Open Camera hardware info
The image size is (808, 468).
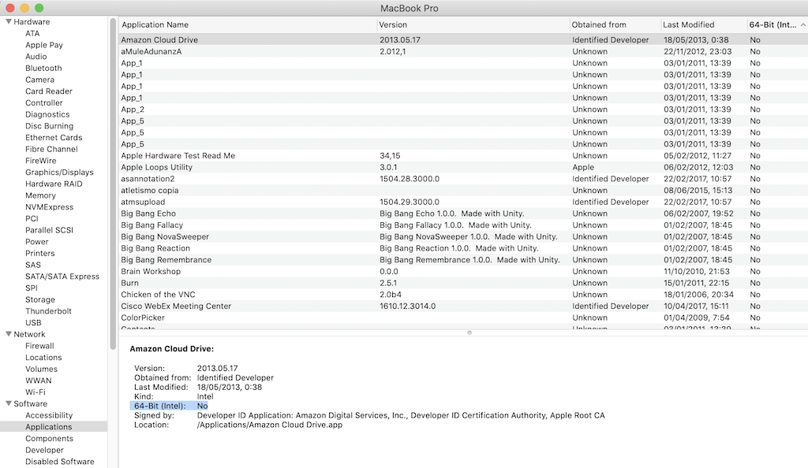click(39, 80)
